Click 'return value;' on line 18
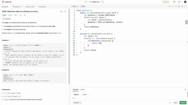The height and width of the screenshot is (105, 188). 90,50
